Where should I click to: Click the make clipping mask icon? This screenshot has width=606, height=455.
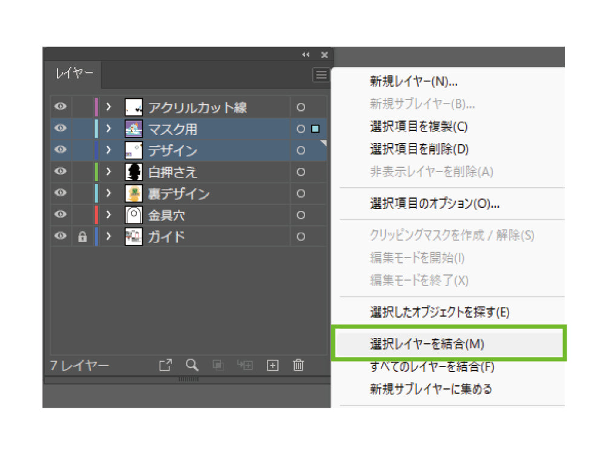(219, 365)
